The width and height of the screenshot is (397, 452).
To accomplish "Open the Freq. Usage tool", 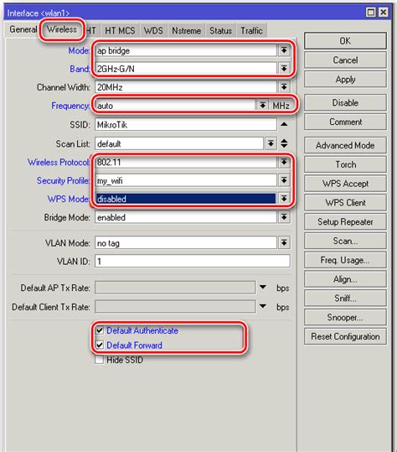I will (345, 260).
